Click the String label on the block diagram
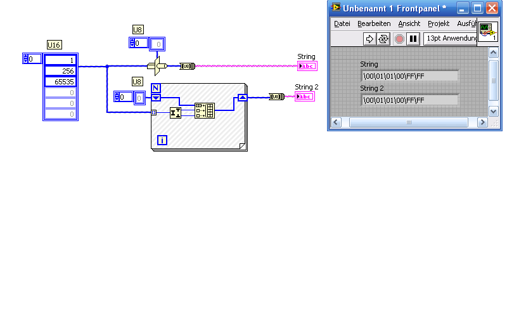 306,56
